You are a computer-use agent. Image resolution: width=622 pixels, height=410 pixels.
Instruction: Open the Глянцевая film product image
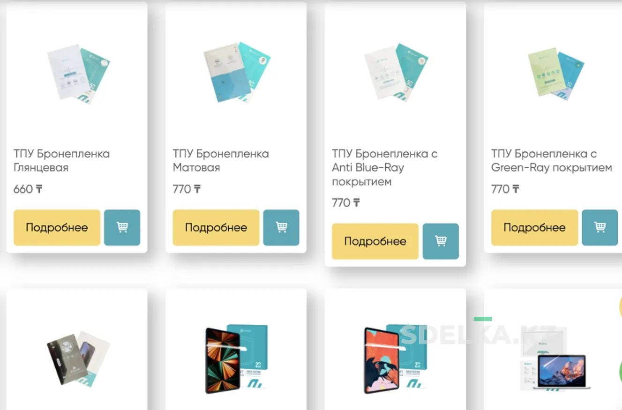click(x=78, y=74)
